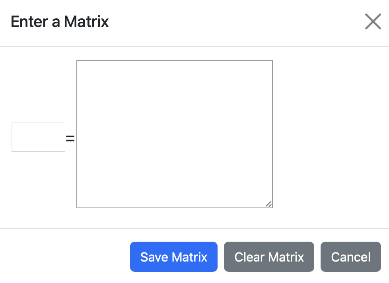Viewport: 389px width, 283px height.
Task: Click the equals sign beside the name field
Action: point(70,139)
